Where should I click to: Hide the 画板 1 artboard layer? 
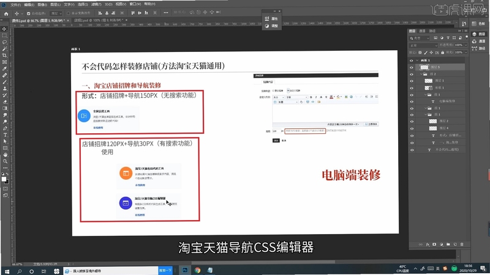point(412,61)
